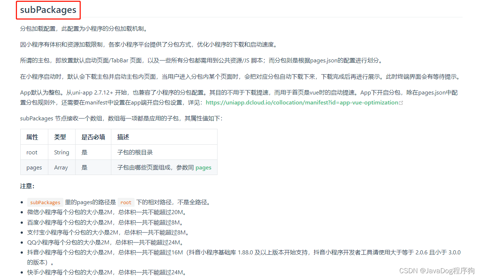
Task: Select the inline code snippet root
Action: point(125,202)
